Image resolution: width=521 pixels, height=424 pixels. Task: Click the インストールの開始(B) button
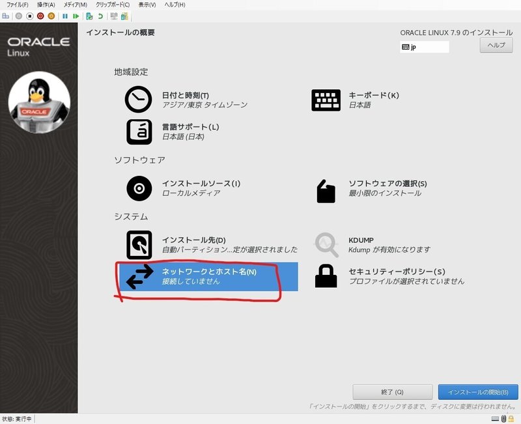478,392
